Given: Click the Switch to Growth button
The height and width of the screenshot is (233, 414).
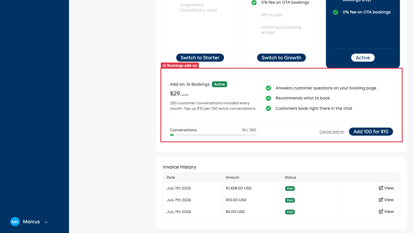Looking at the screenshot, I should point(281,58).
